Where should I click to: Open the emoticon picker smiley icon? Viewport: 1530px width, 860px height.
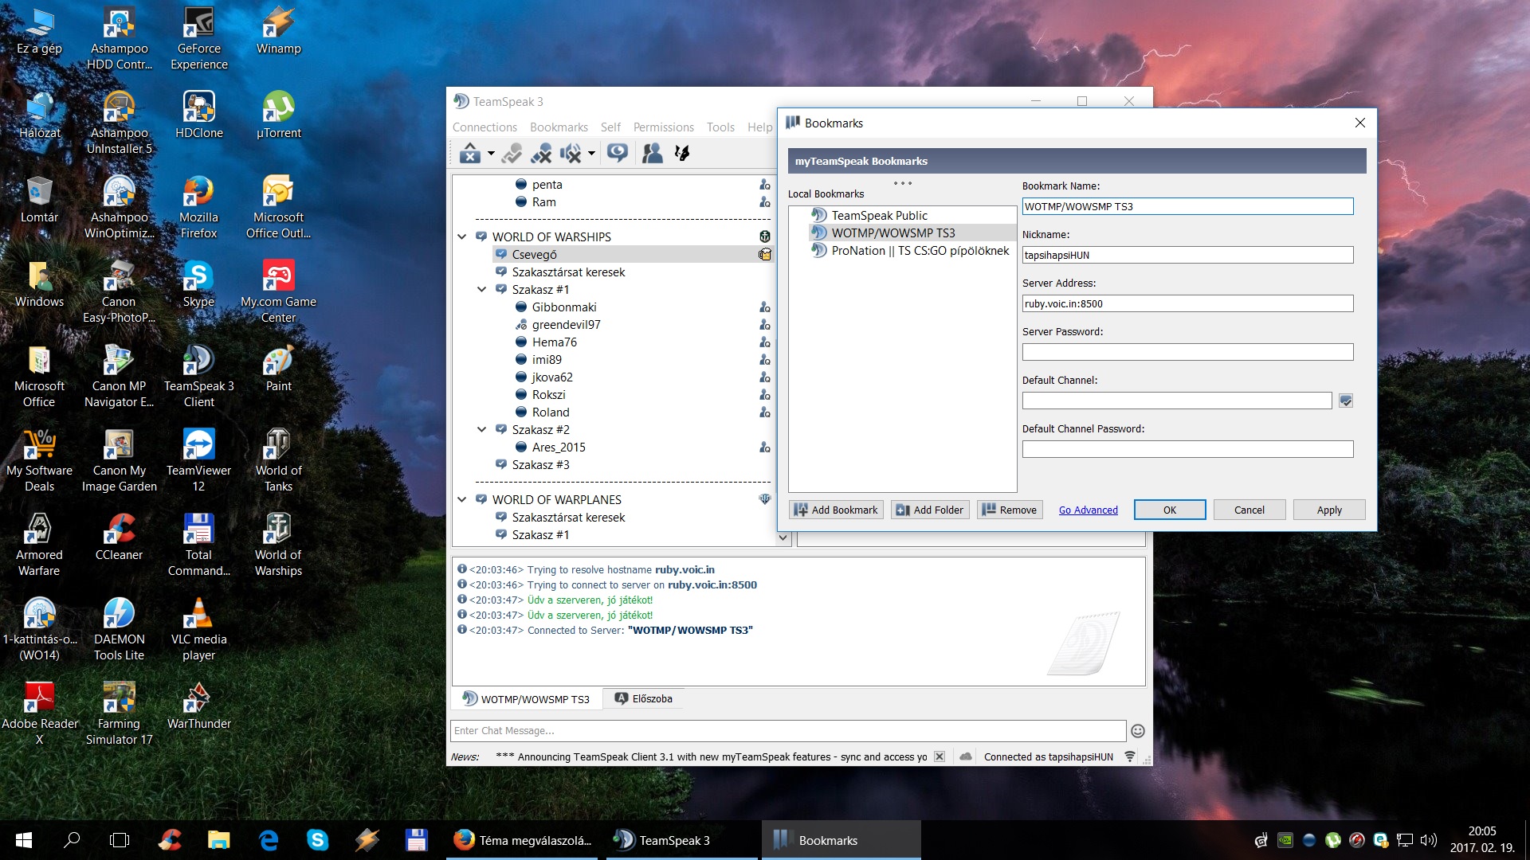coord(1138,731)
